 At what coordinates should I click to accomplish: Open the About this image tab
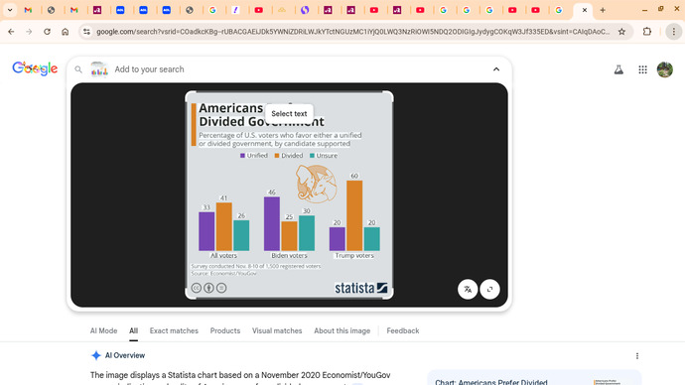tap(342, 330)
